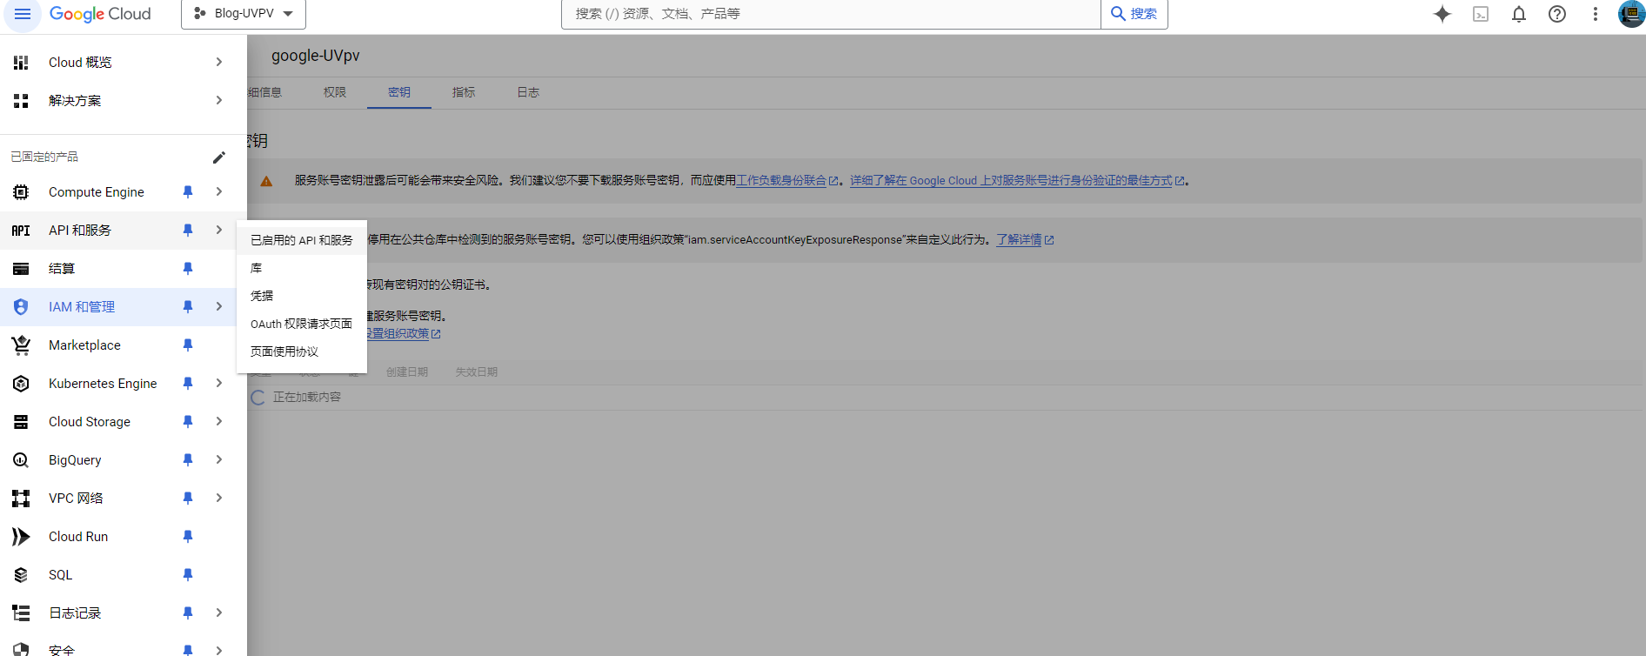
Task: Click the 日志记录 logging icon
Action: (21, 613)
